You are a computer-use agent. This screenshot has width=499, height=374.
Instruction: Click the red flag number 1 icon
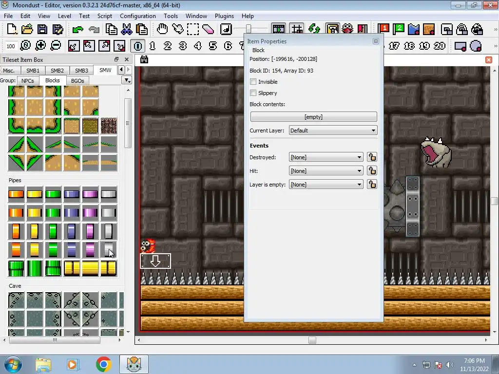point(384,29)
